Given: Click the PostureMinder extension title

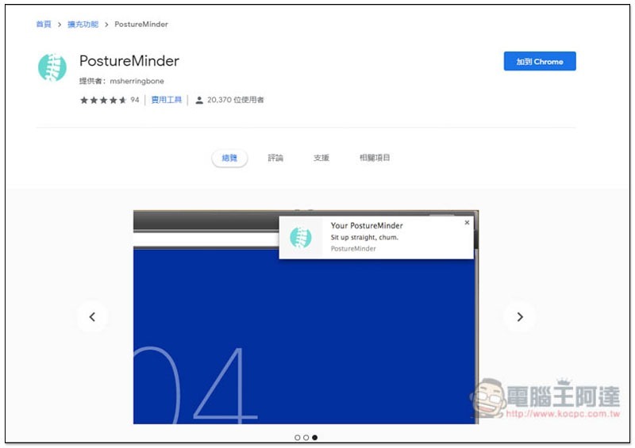Looking at the screenshot, I should [129, 61].
